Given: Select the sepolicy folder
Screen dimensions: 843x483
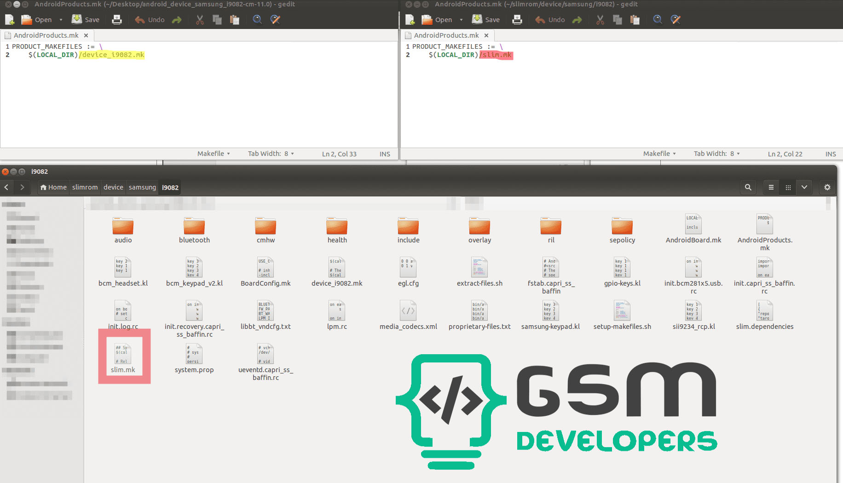Looking at the screenshot, I should click(x=622, y=230).
